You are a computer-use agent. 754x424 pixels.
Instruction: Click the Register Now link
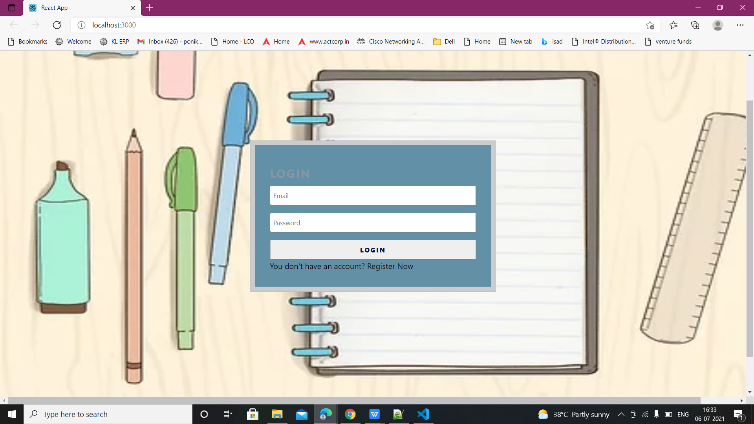390,266
